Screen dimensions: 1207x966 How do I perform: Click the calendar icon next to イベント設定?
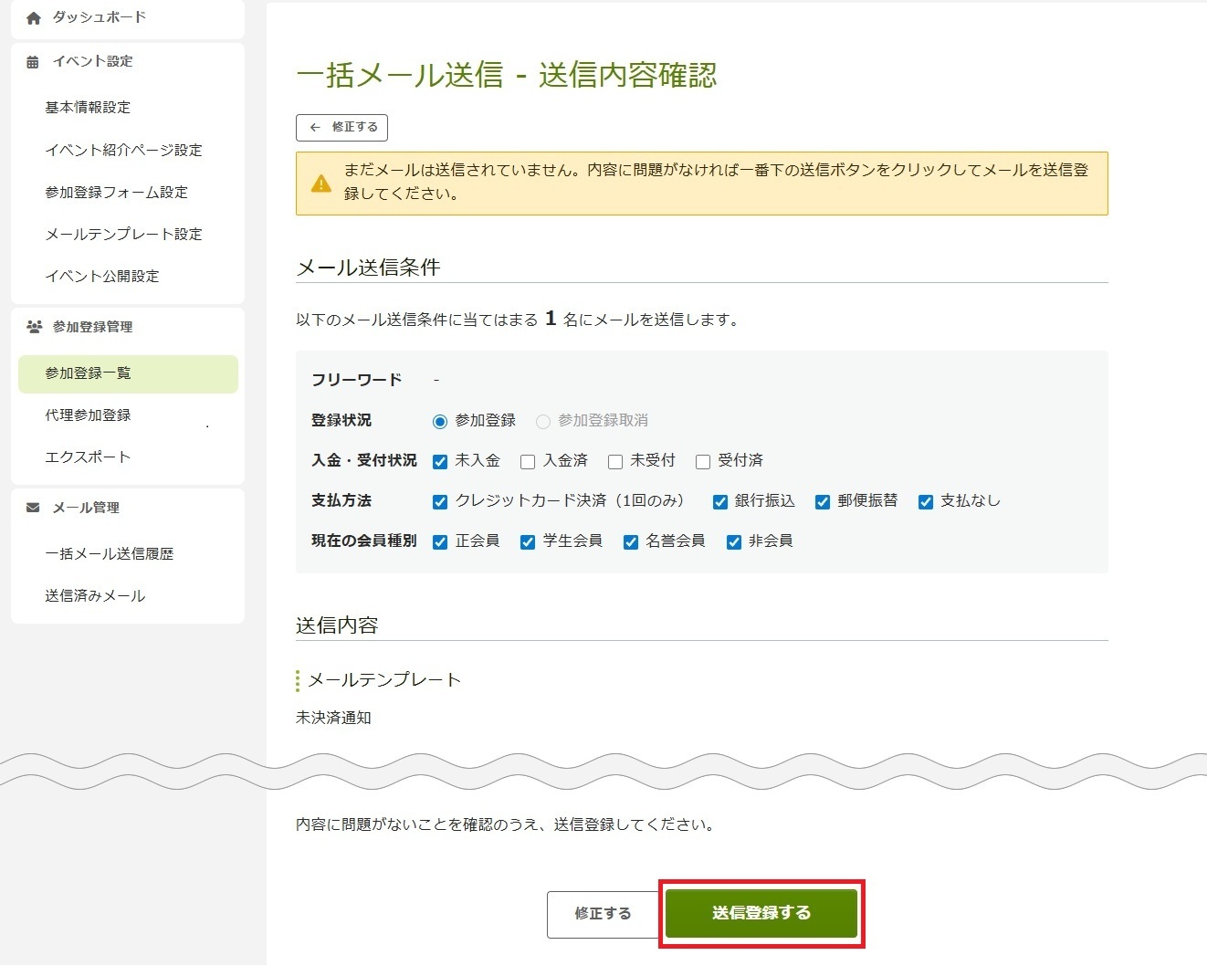click(33, 62)
